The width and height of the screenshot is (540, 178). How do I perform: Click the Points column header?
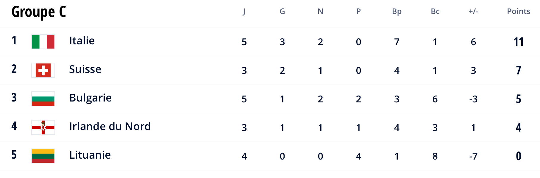point(519,11)
